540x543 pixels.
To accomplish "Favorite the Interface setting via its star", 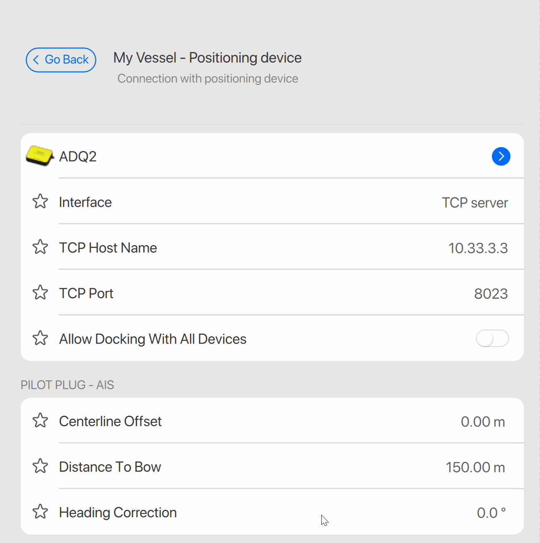I will (40, 201).
